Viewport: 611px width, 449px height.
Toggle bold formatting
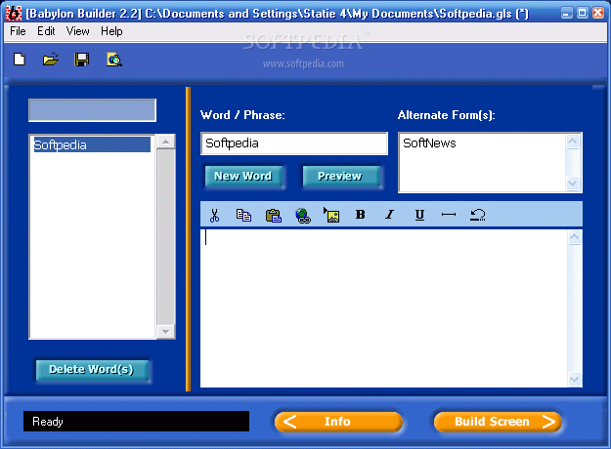click(361, 215)
